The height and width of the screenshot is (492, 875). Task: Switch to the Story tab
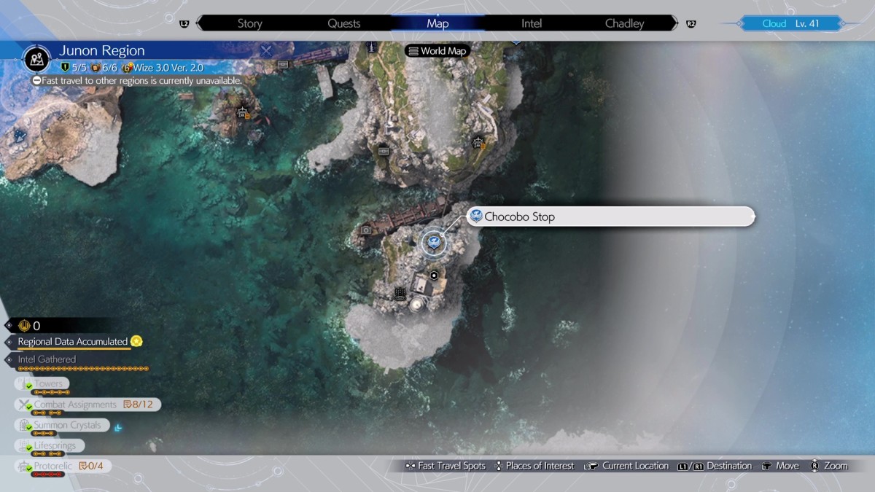(x=249, y=23)
